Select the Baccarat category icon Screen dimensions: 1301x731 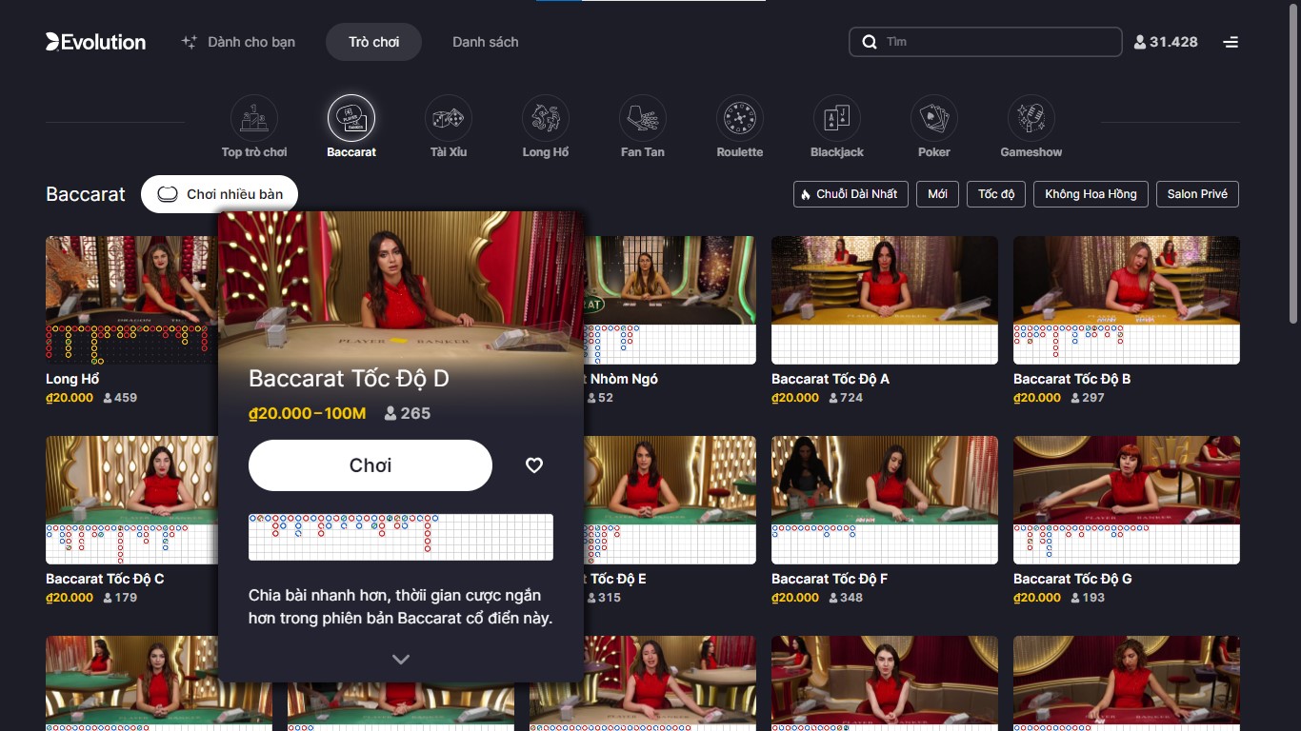351,117
